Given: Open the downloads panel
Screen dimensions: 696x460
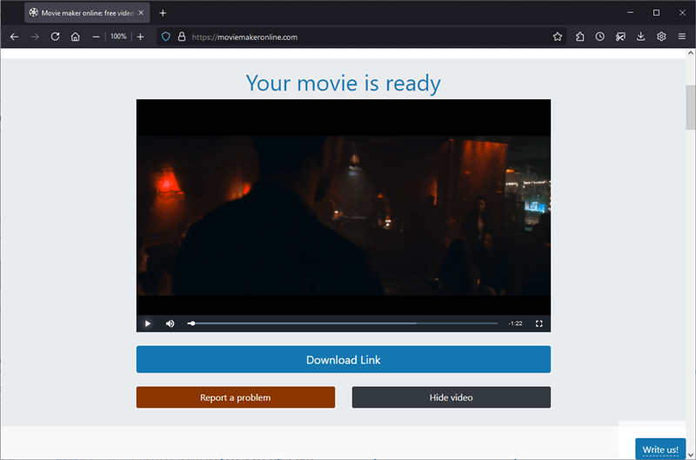Looking at the screenshot, I should [x=641, y=37].
